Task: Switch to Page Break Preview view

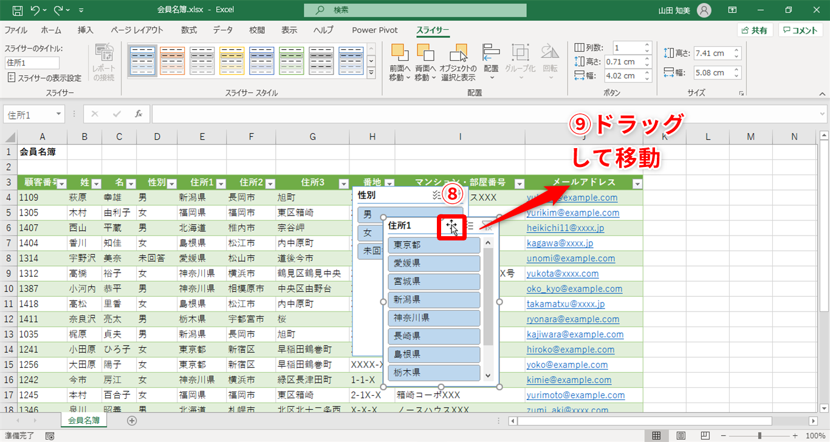Action: click(705, 436)
